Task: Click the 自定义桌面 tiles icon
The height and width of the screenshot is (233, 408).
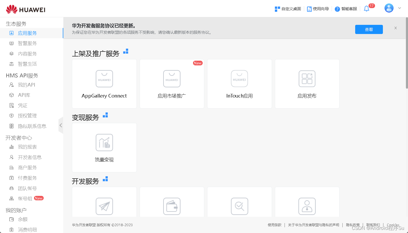Action: pyautogui.click(x=277, y=9)
